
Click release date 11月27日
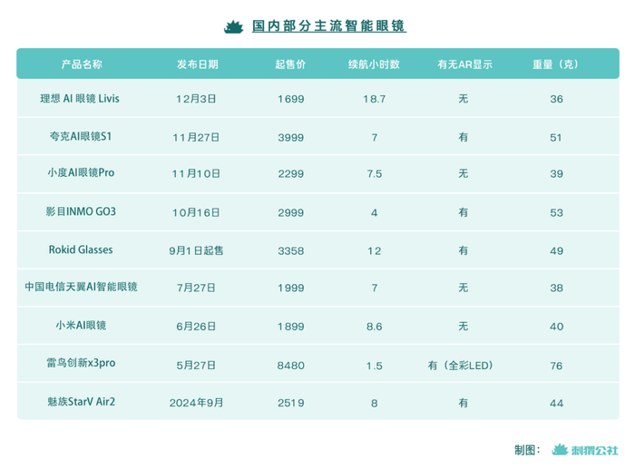pyautogui.click(x=196, y=137)
